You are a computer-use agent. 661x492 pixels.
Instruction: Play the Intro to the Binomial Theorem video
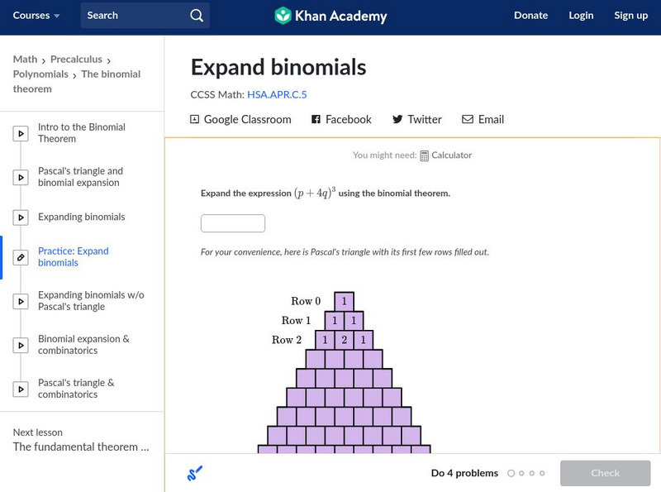21,133
